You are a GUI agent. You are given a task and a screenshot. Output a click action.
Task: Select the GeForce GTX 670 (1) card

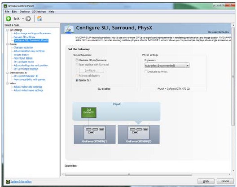95,135
